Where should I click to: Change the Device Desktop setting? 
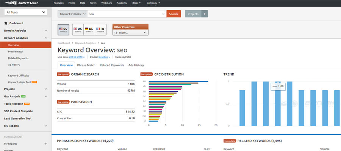(105, 57)
